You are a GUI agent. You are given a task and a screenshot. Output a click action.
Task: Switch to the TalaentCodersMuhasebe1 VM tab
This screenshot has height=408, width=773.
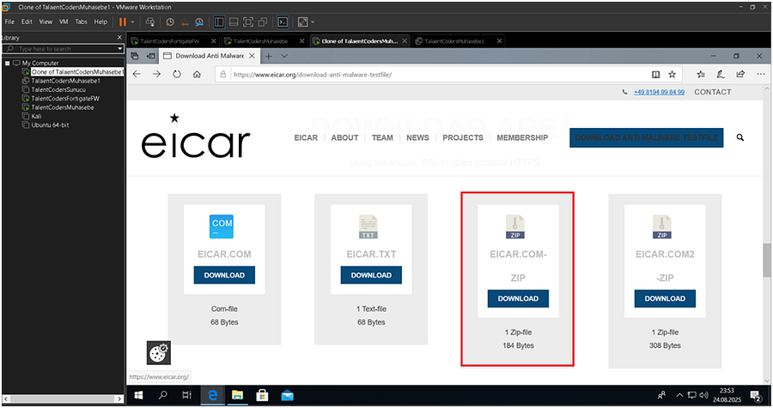453,41
